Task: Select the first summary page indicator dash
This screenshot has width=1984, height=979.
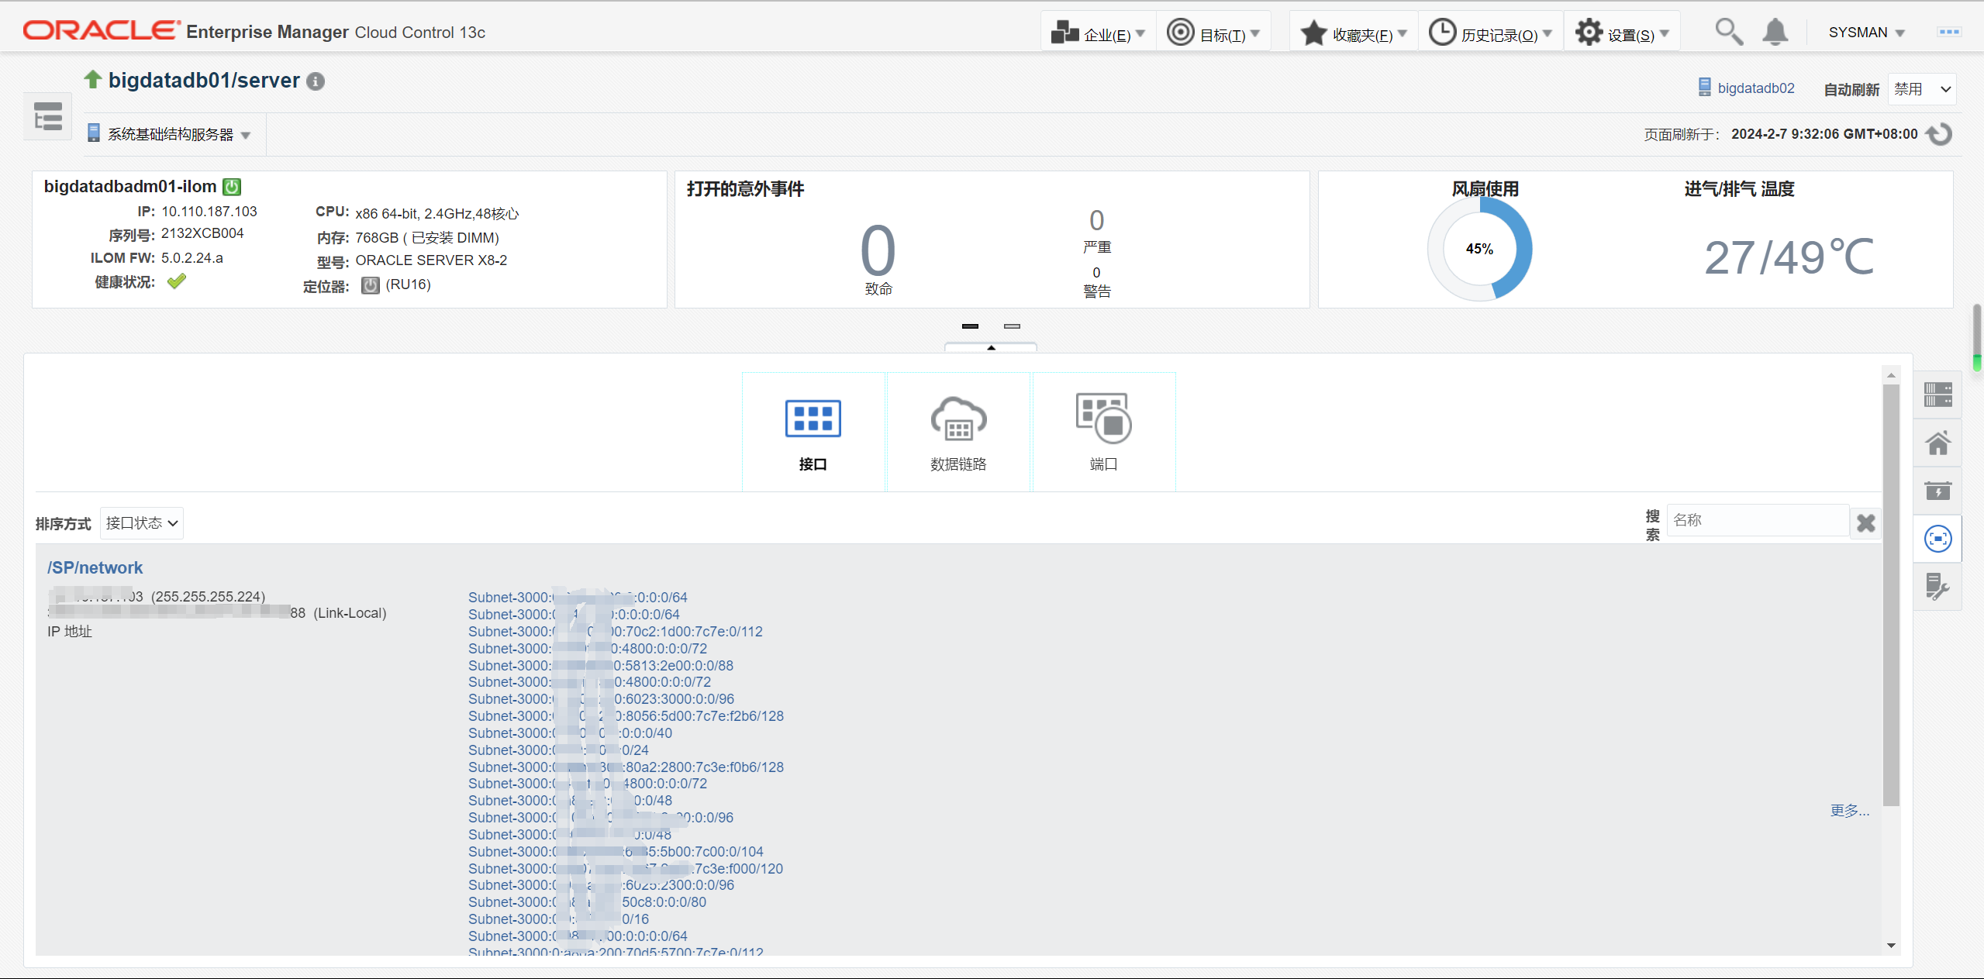Action: coord(970,326)
